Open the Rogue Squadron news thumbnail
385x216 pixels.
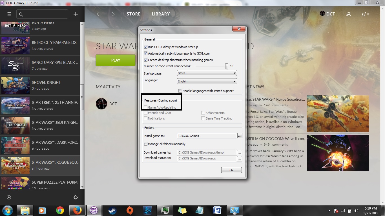[x=338, y=114]
